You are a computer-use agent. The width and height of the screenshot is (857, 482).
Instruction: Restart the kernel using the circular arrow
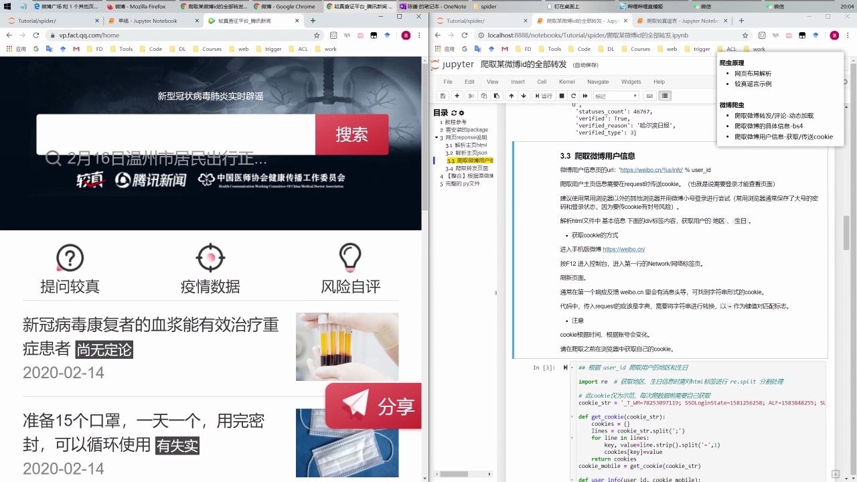pyautogui.click(x=573, y=96)
